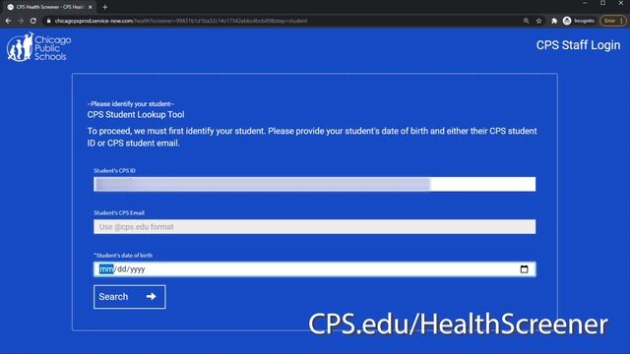The width and height of the screenshot is (630, 354).
Task: Click the Student's CPS Email field
Action: pyautogui.click(x=315, y=227)
